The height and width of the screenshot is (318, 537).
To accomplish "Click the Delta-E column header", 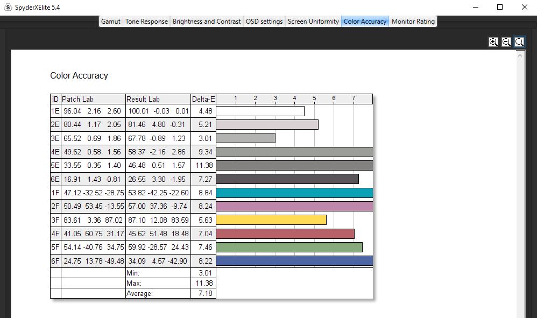I will (203, 99).
